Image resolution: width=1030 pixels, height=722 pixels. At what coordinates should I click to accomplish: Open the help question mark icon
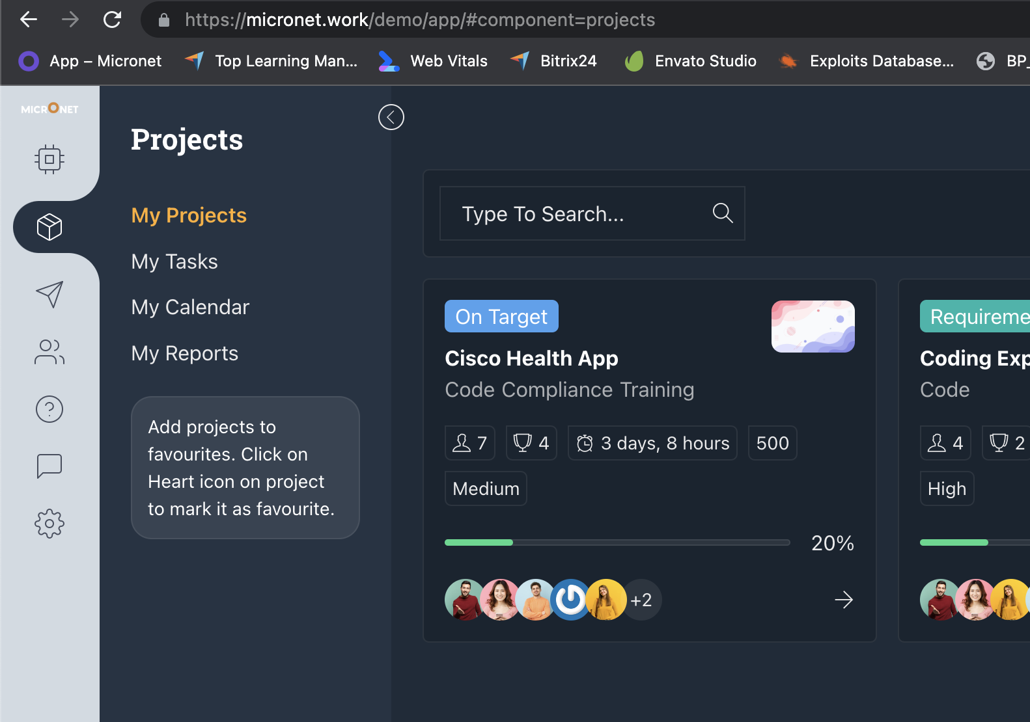click(x=49, y=409)
